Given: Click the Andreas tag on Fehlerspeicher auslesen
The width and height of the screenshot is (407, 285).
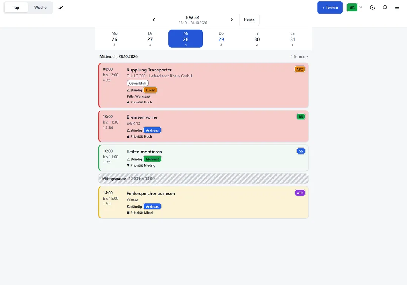Looking at the screenshot, I should coord(152,206).
